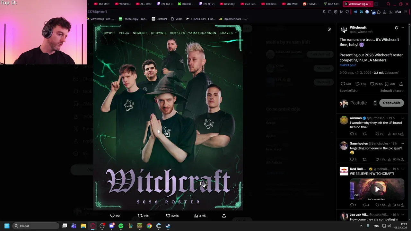411x231 pixels.
Task: Click the Hledat taskbar search box
Action: pyautogui.click(x=36, y=226)
